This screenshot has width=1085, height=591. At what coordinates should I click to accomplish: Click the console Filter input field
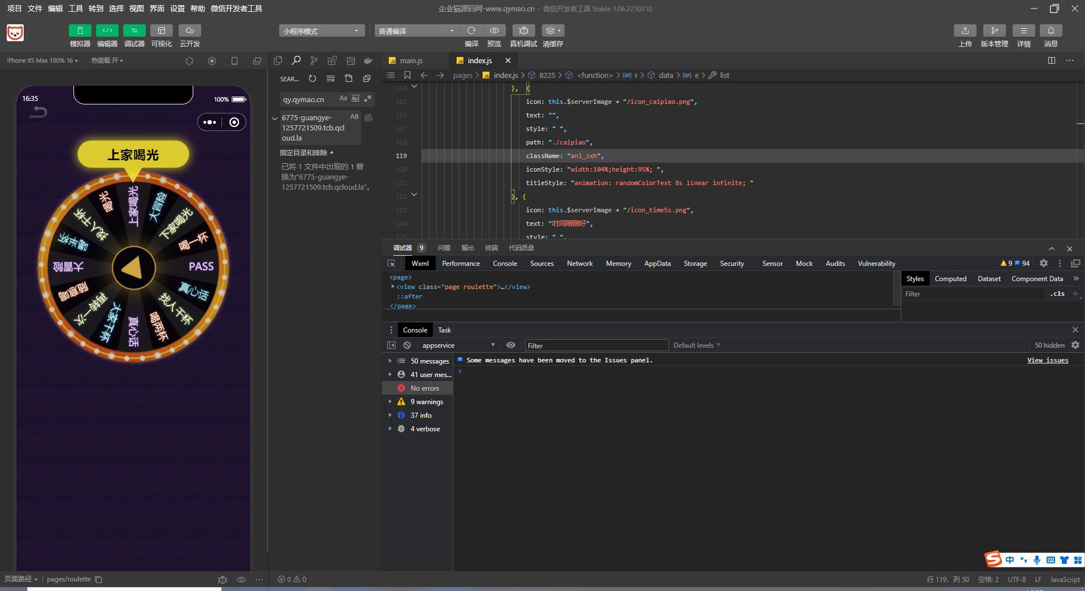point(596,345)
